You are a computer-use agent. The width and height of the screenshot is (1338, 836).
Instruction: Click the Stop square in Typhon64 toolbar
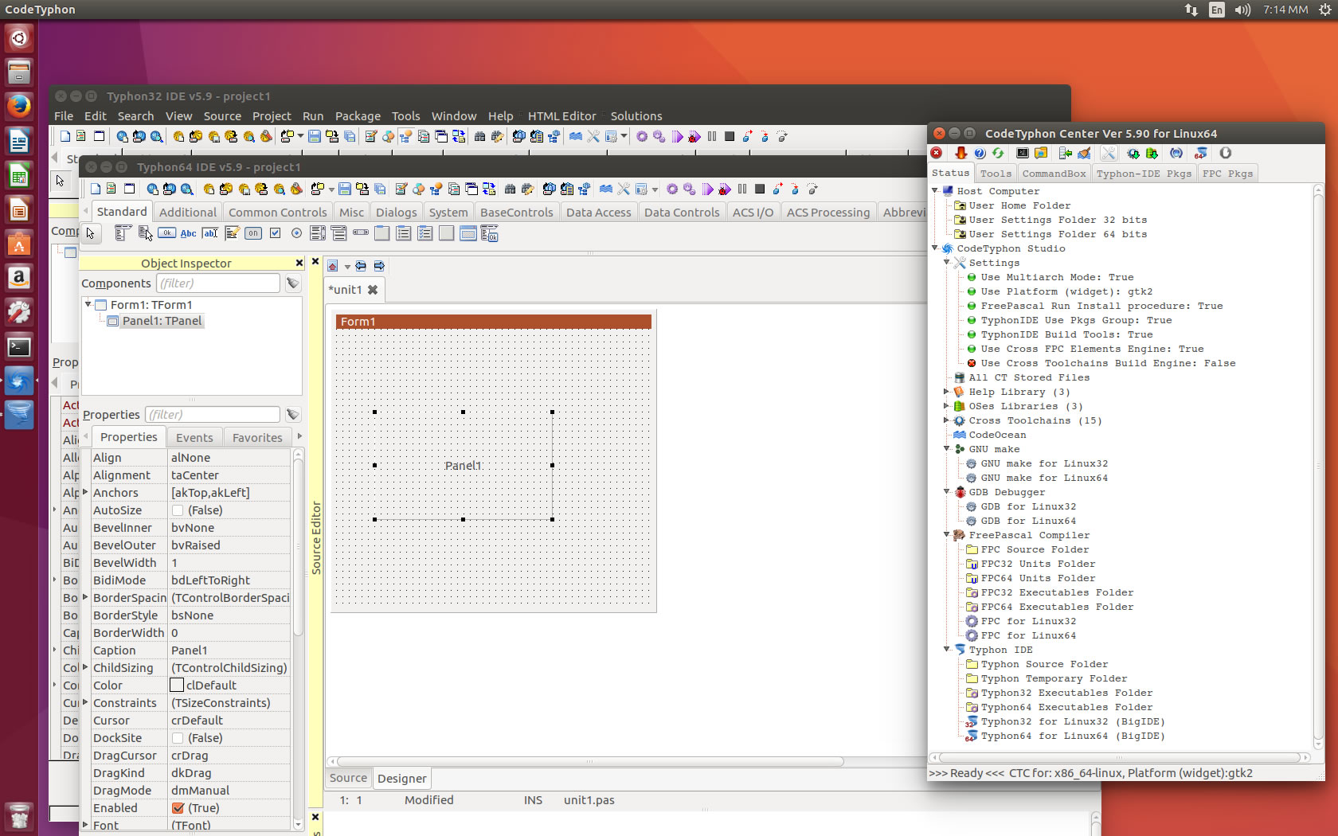[760, 189]
